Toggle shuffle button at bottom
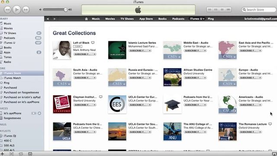Screen dimensions: 277x156 tap(12, 154)
